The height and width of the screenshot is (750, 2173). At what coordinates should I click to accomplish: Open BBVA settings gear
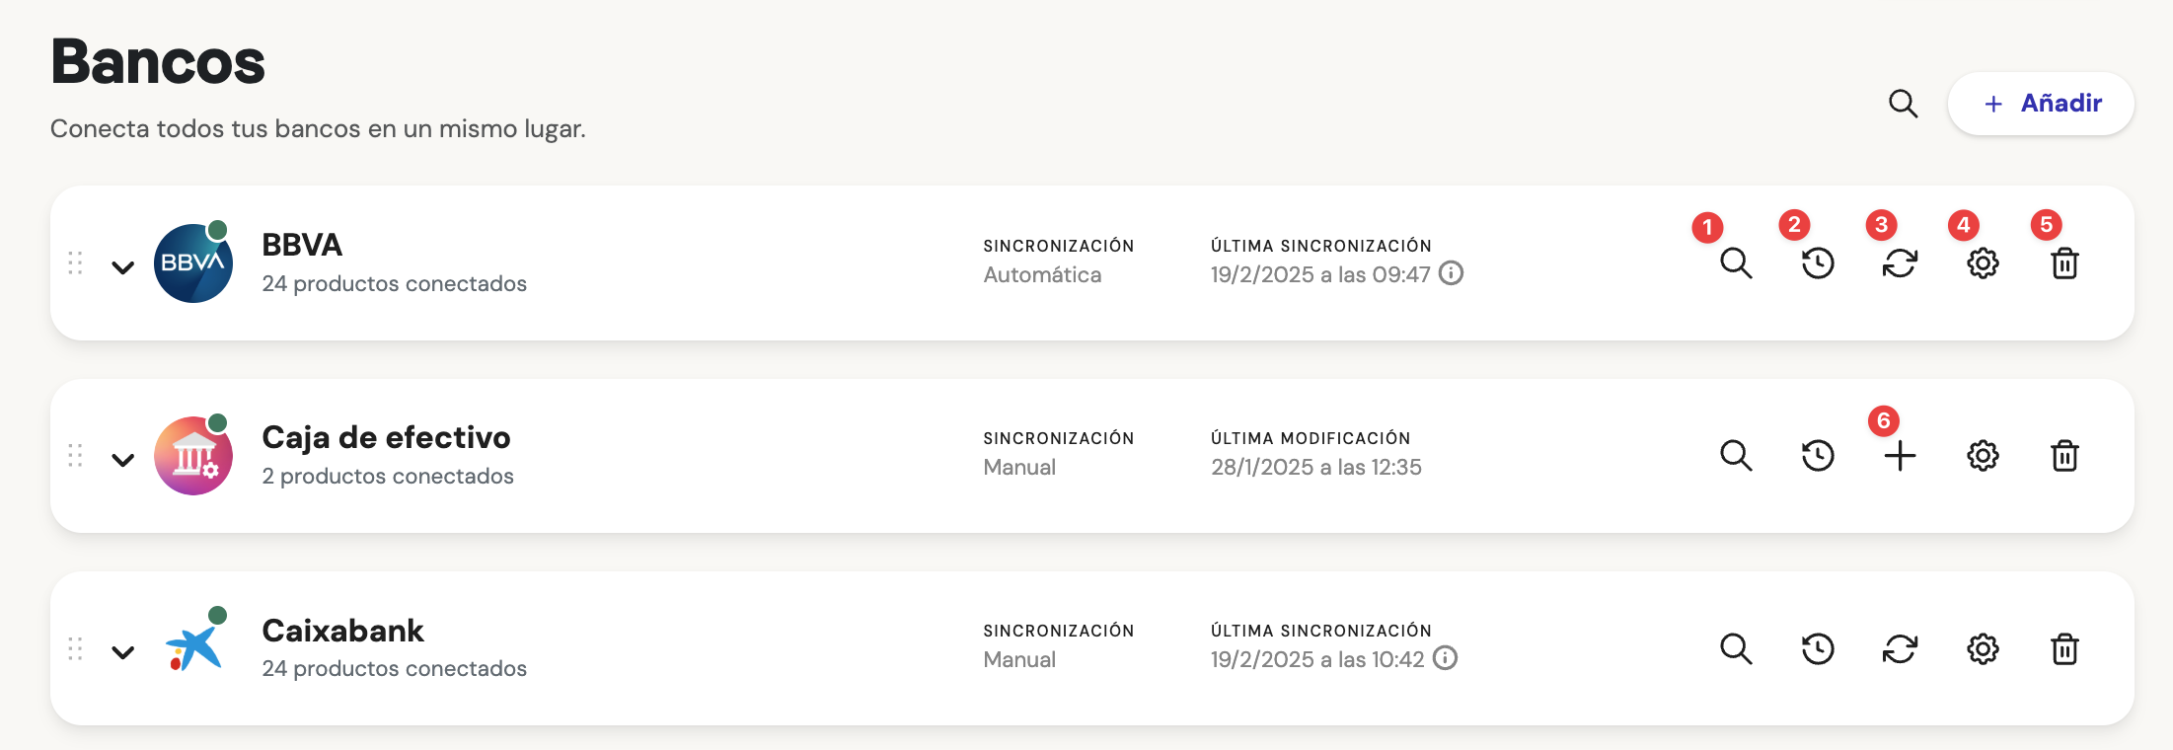(x=1983, y=263)
